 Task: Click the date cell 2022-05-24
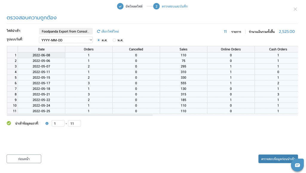tap(41, 105)
